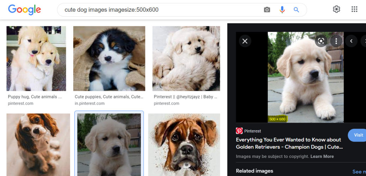
Task: Click the Visit button
Action: pyautogui.click(x=357, y=135)
